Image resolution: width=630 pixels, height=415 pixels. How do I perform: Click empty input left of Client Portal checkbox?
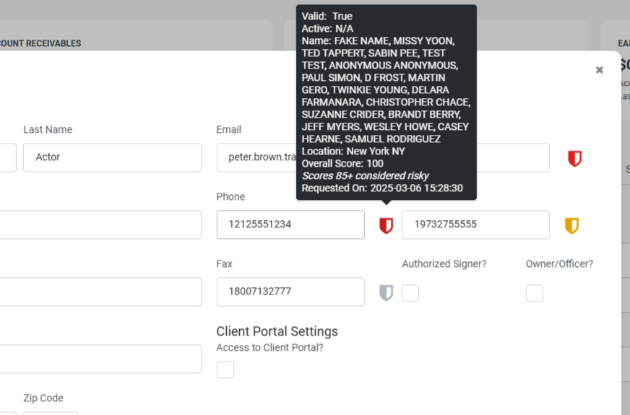click(100, 359)
